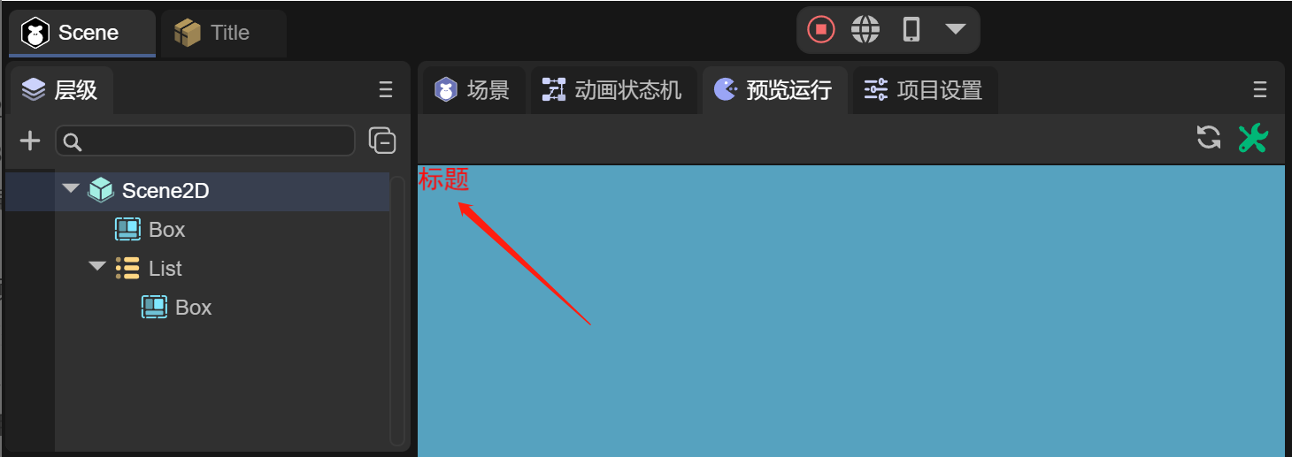The height and width of the screenshot is (457, 1292).
Task: Open the 项目设置 tab
Action: point(924,90)
